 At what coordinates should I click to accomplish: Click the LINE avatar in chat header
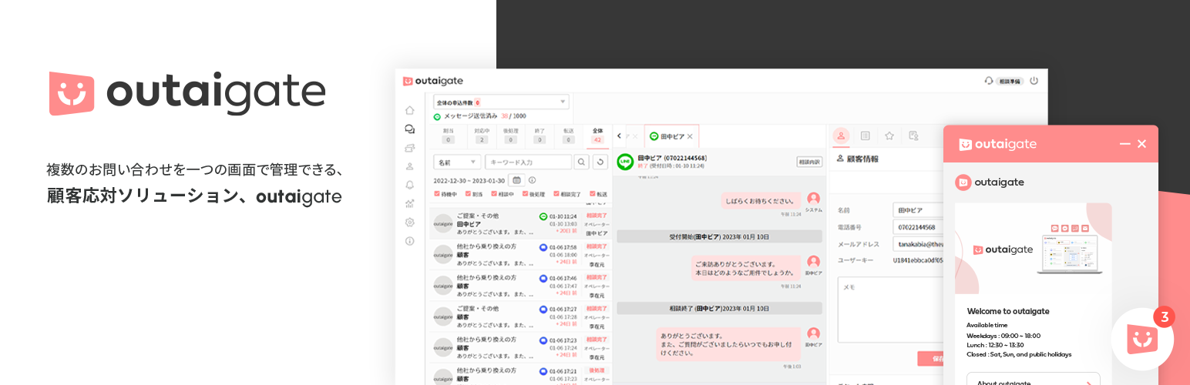coord(625,162)
